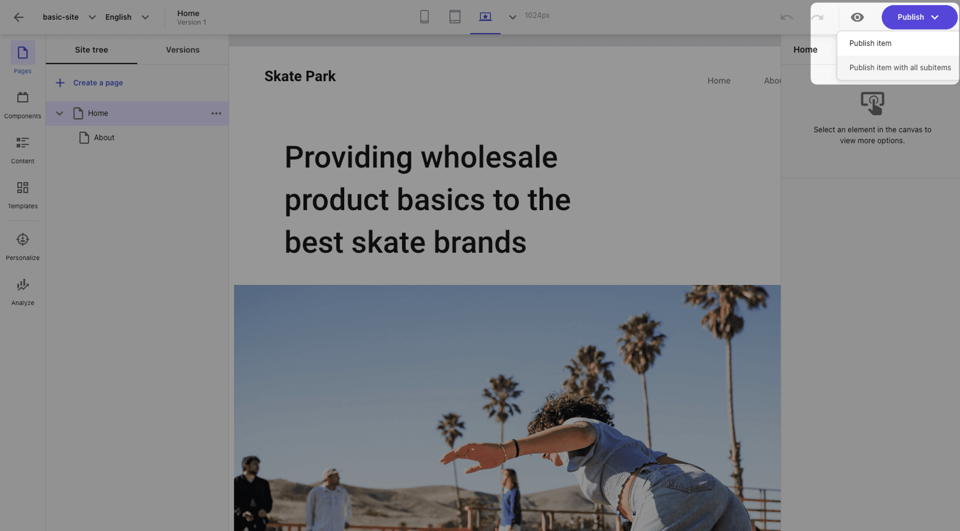The width and height of the screenshot is (960, 531).
Task: Switch to tablet device preview
Action: click(455, 17)
